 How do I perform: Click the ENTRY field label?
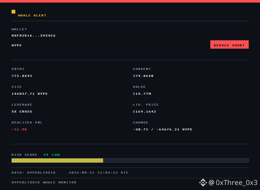[18, 69]
